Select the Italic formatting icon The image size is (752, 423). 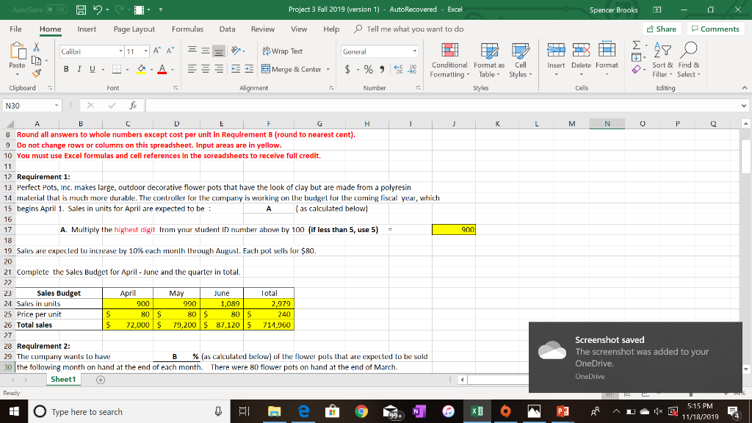(78, 68)
